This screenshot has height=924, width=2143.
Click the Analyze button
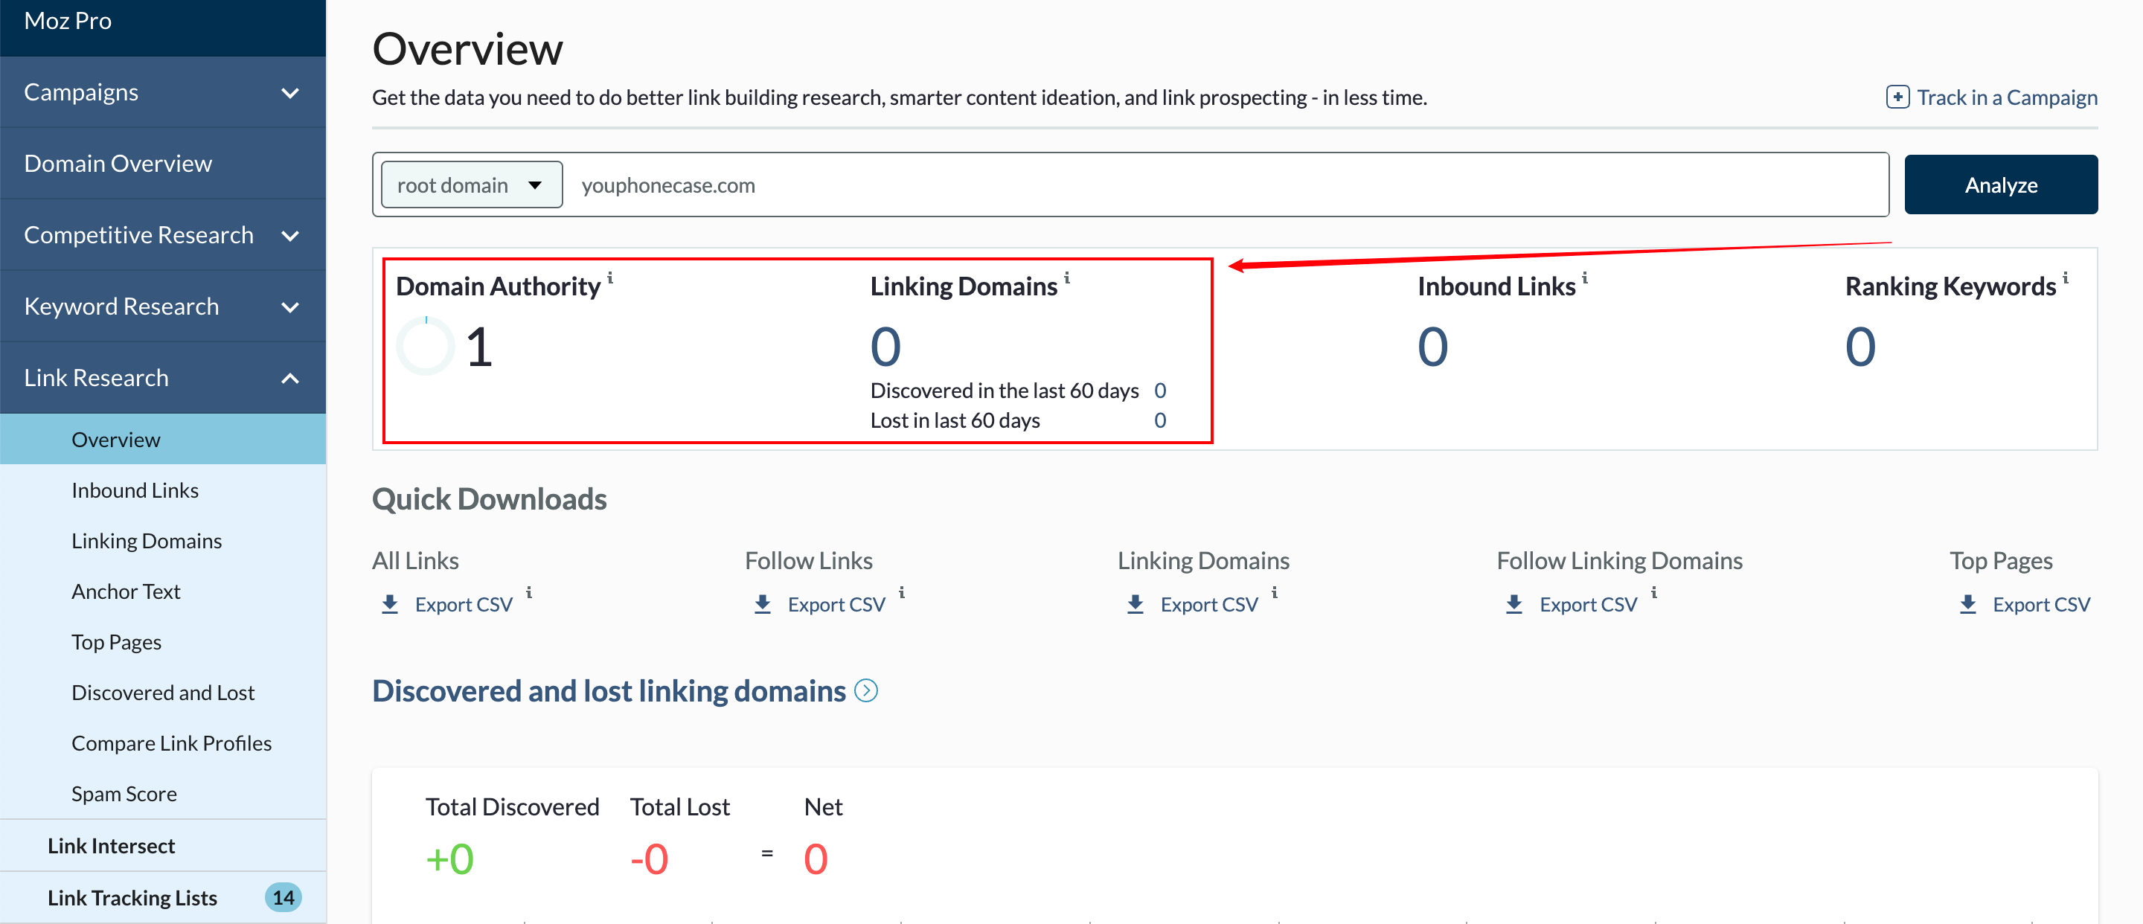pos(2001,185)
